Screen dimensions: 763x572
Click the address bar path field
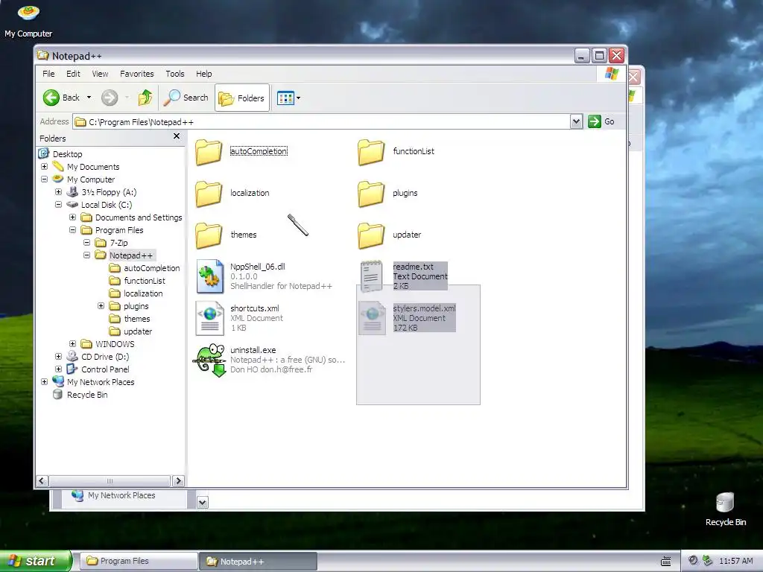(322, 121)
